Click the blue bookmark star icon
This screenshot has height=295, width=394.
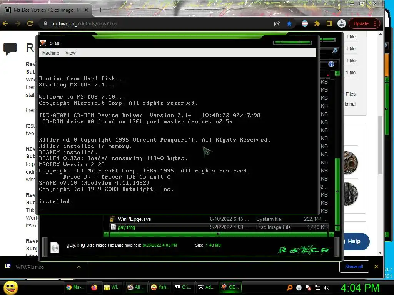point(289,23)
